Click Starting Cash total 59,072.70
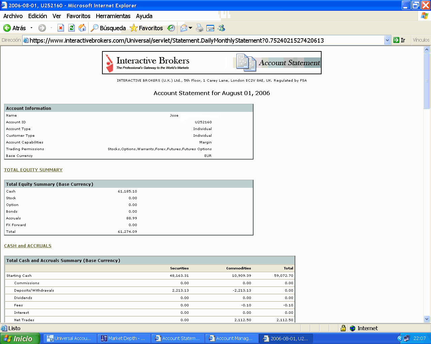This screenshot has height=344, width=431. tap(284, 275)
